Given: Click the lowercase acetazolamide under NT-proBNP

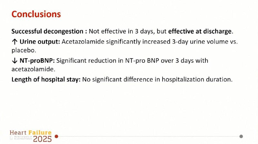Looking at the screenshot, I should pyautogui.click(x=33, y=69).
